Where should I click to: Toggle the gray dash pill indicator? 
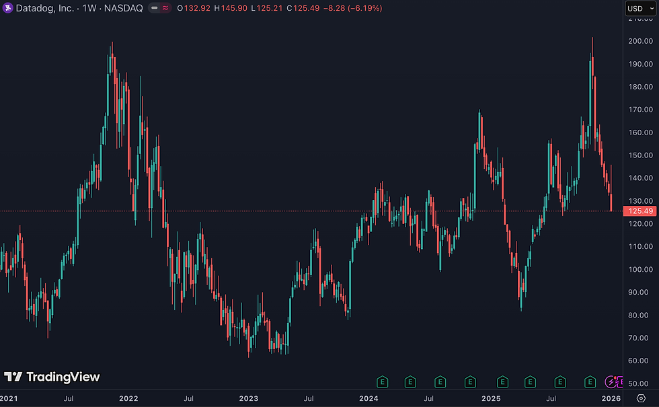(x=154, y=8)
